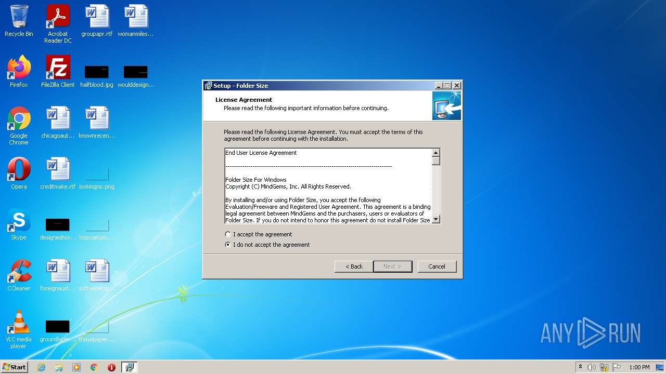Launch the Firefox desktop shortcut
The width and height of the screenshot is (666, 374).
pyautogui.click(x=19, y=72)
